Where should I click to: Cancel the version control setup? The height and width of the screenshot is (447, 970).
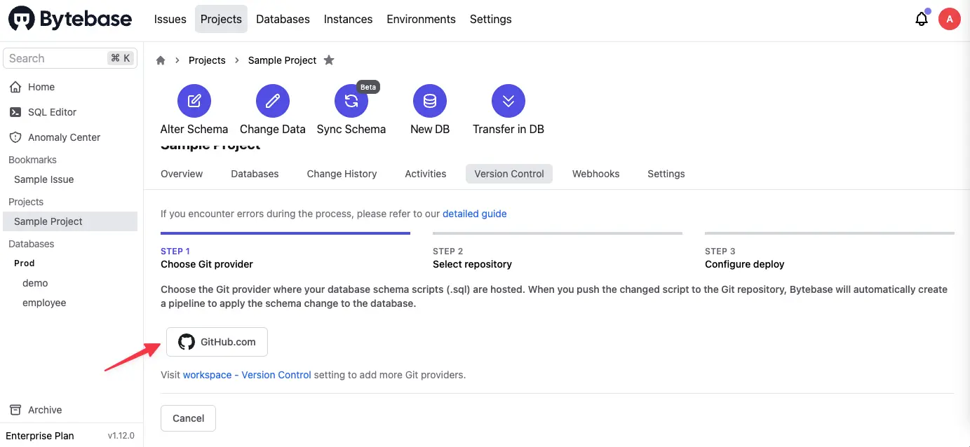pos(188,418)
